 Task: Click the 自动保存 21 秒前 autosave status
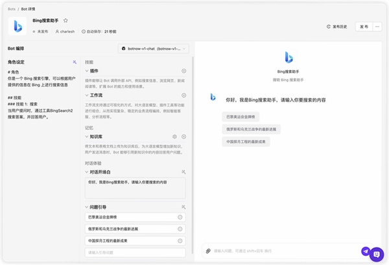coord(99,32)
